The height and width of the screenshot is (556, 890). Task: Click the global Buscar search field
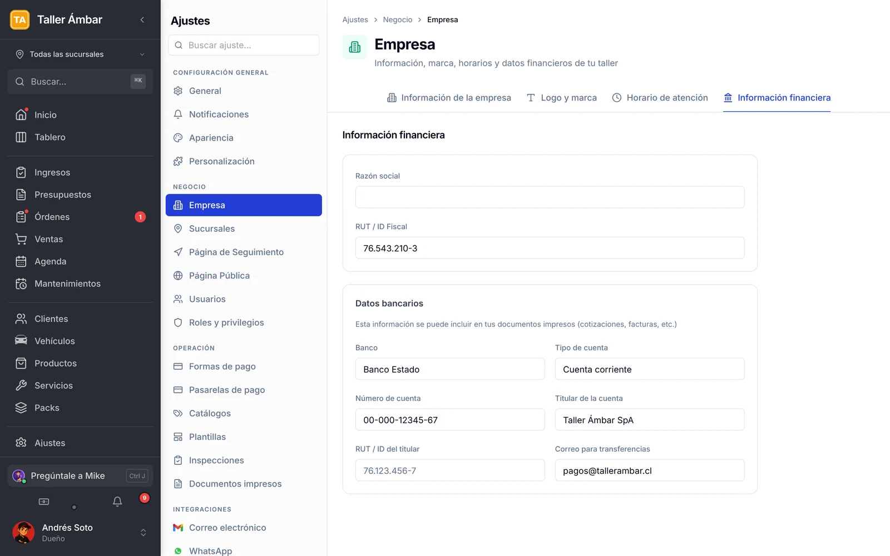pyautogui.click(x=80, y=82)
